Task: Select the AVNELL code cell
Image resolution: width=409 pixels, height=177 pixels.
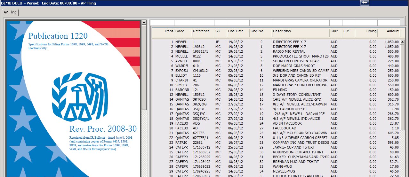Action: tap(181, 61)
